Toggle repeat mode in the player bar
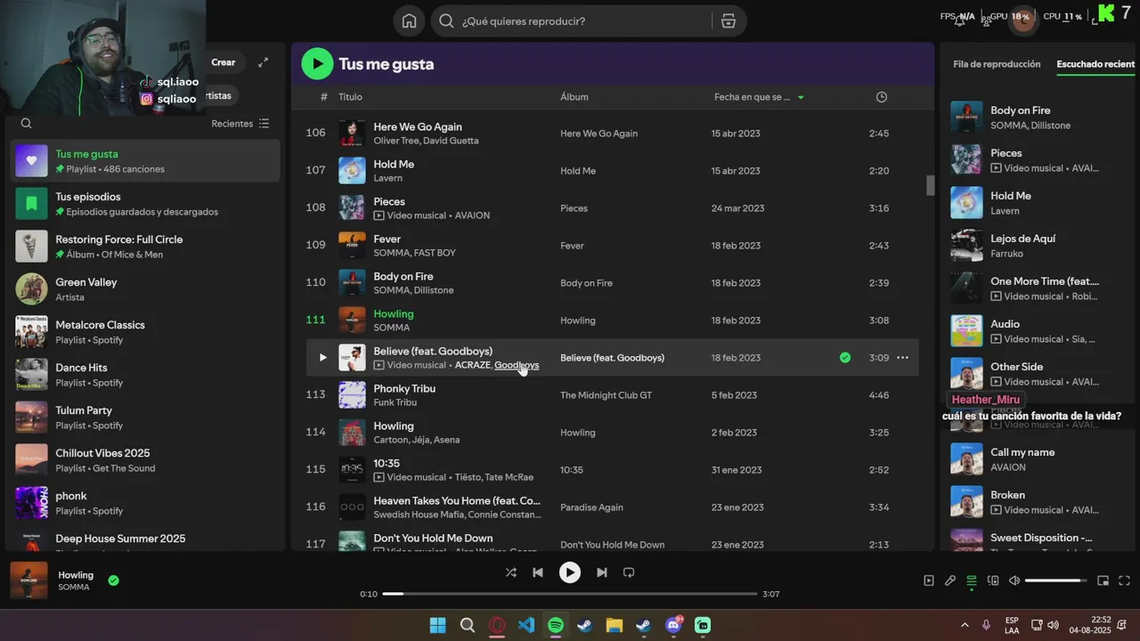1140x641 pixels. [x=629, y=572]
